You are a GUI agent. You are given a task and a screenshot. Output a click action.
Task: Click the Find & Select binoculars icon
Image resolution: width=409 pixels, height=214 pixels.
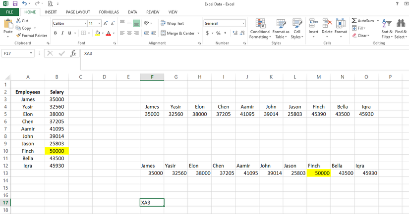[x=401, y=23]
